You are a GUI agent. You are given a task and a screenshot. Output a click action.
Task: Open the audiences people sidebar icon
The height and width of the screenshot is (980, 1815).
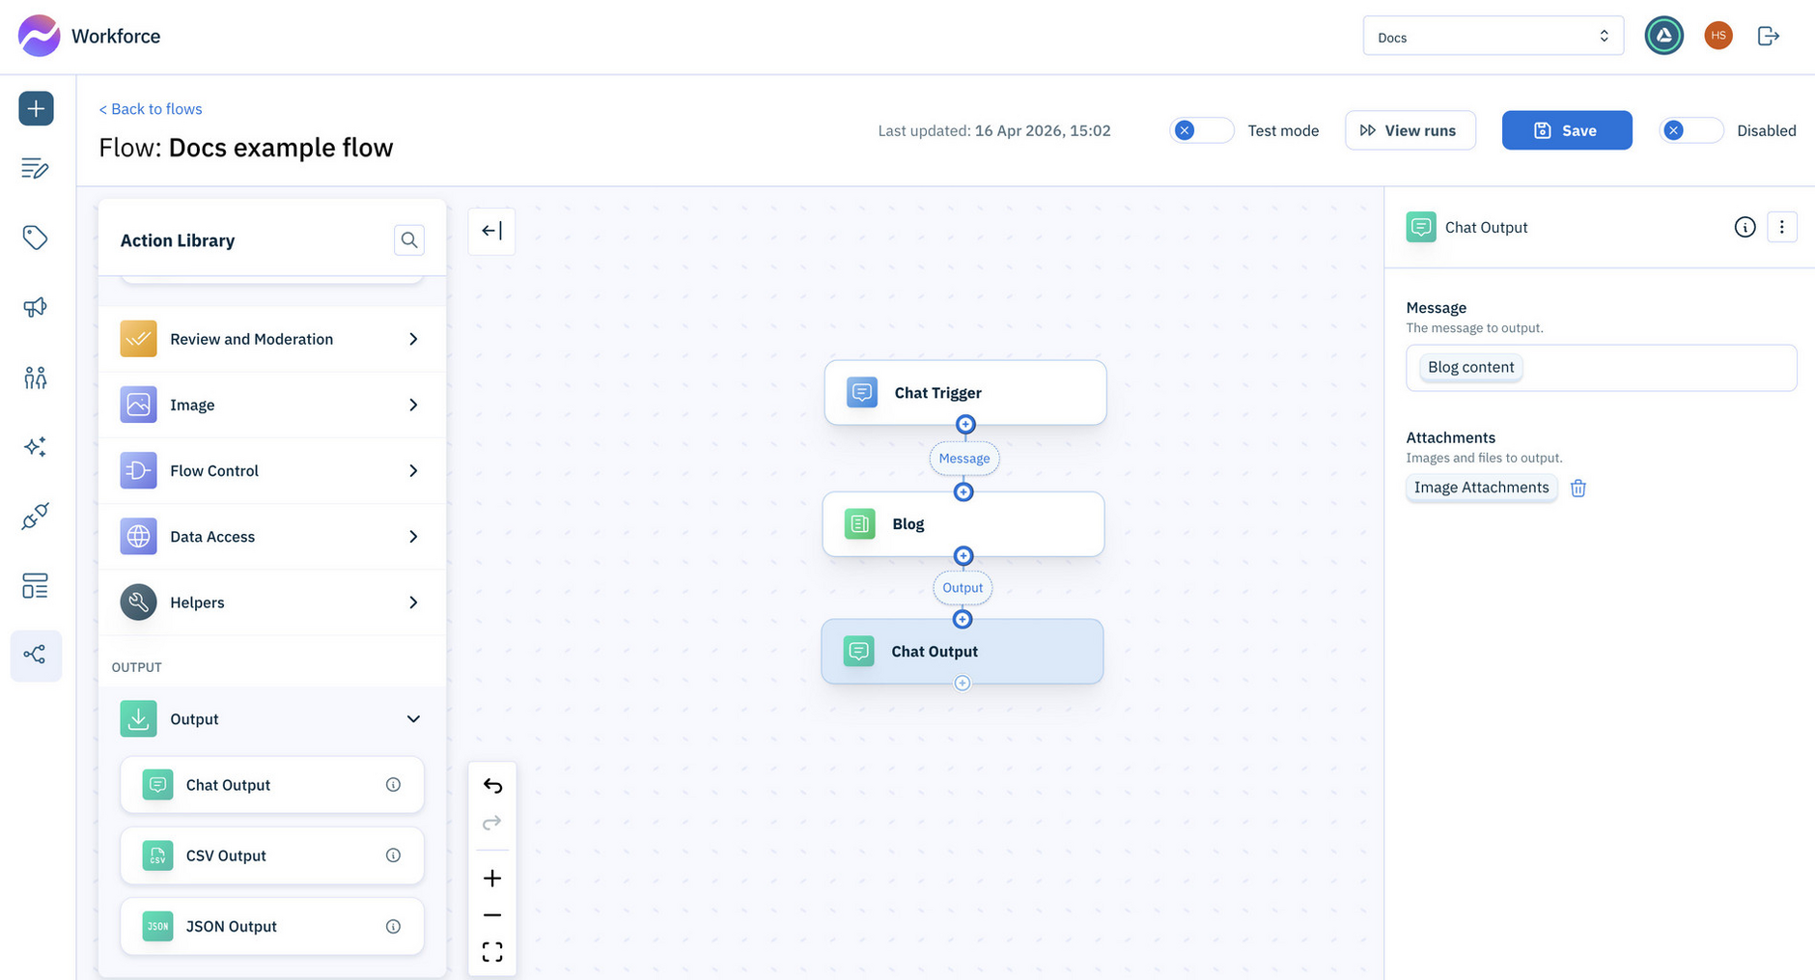[36, 378]
